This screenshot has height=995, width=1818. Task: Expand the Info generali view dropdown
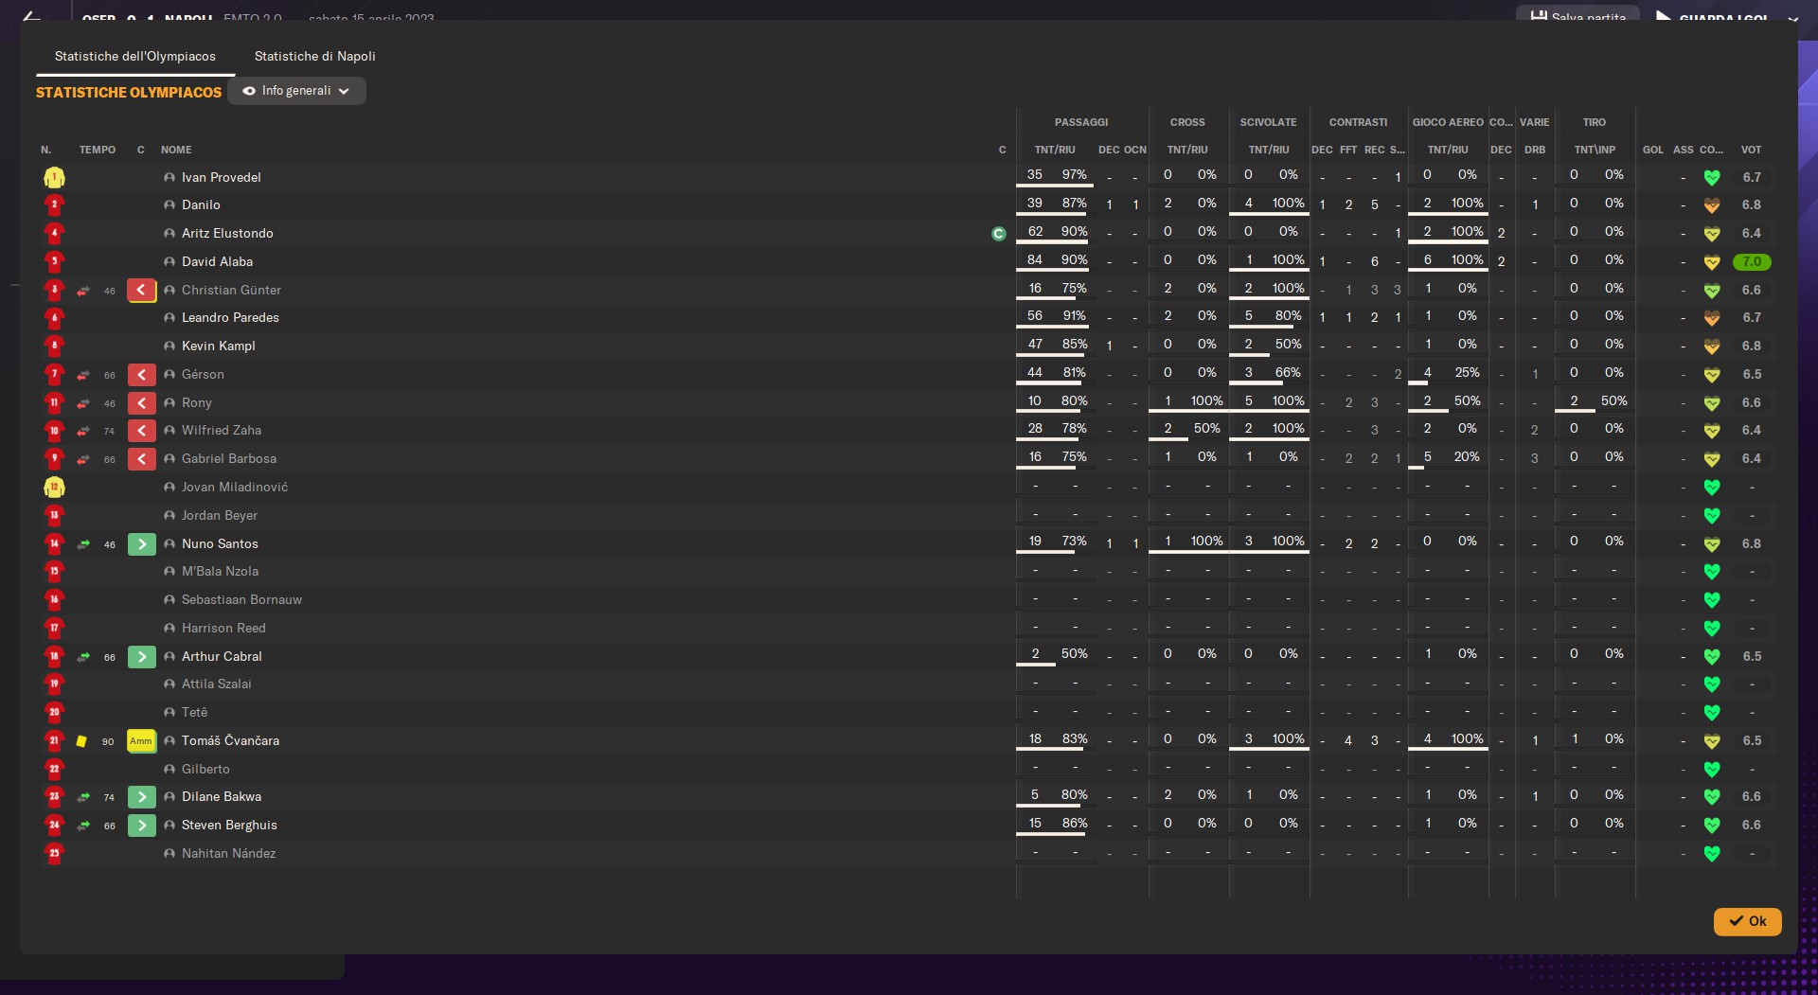pyautogui.click(x=296, y=91)
